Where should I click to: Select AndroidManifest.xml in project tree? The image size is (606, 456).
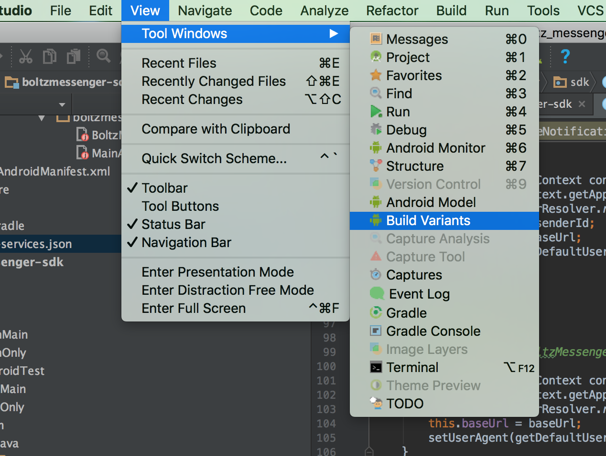(x=54, y=171)
